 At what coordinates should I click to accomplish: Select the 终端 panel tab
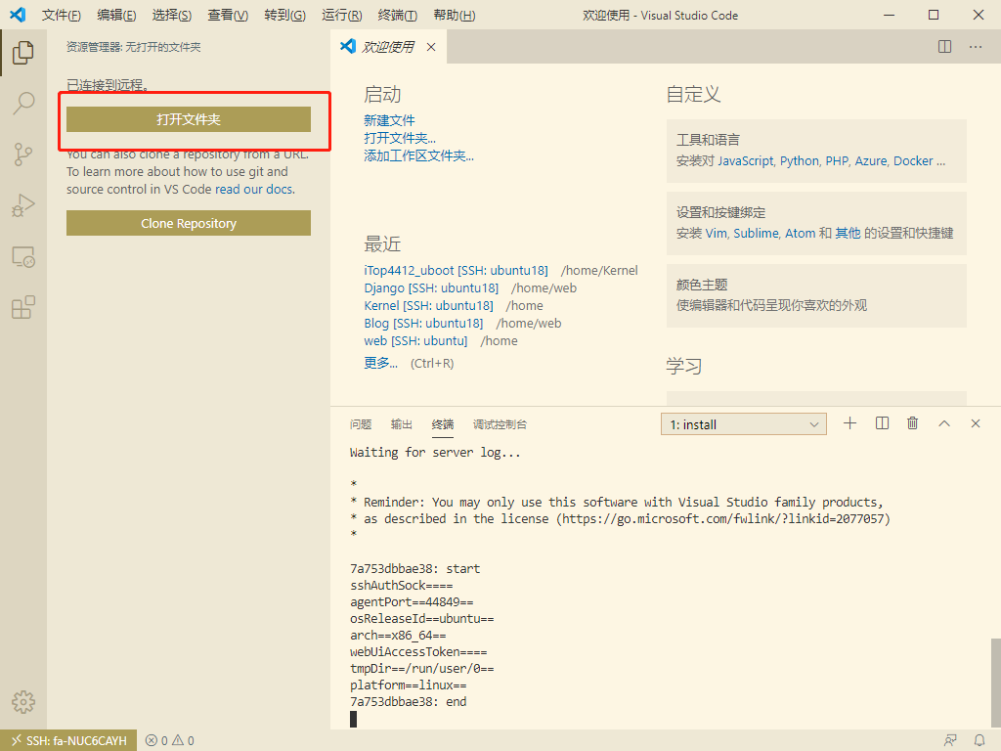click(x=443, y=424)
